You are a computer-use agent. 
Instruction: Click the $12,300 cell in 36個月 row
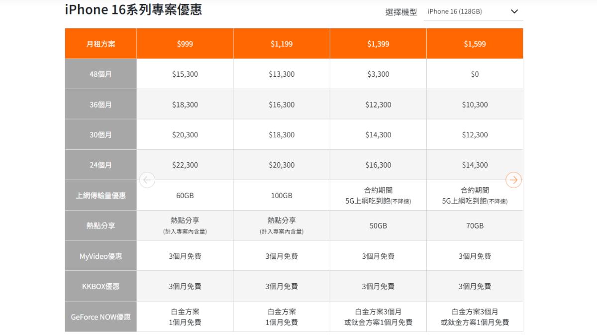click(378, 105)
